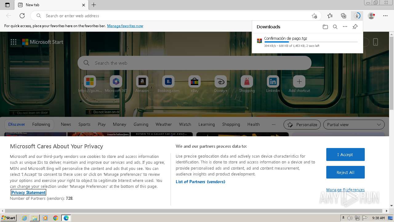
Task: Go back with the back arrow
Action: tap(9, 16)
